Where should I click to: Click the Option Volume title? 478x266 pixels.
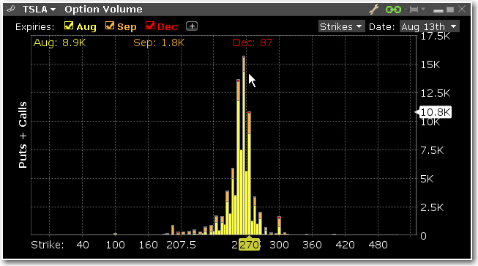coord(103,10)
